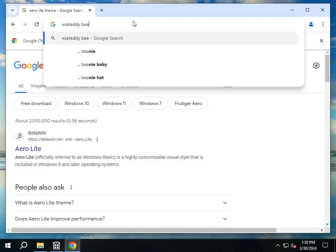Click the address bar text wiateddy bea

tap(75, 24)
